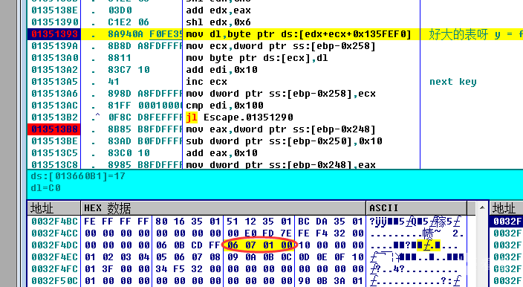Click the 'cmp edi,0x100' instruction

224,106
